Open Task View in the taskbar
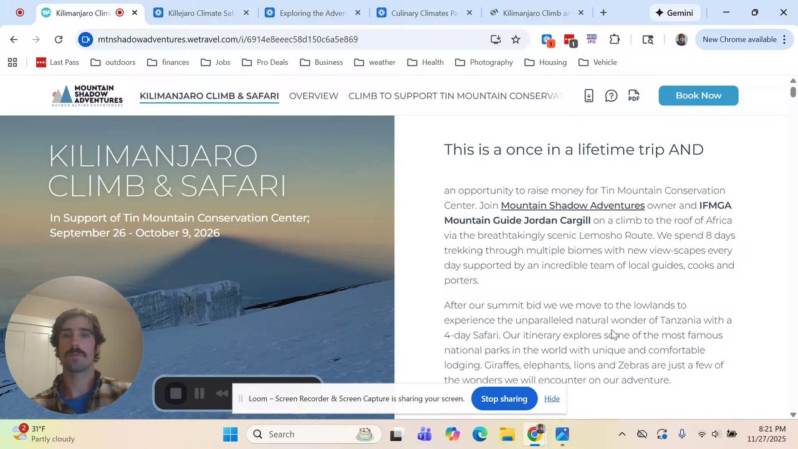This screenshot has height=449, width=798. coord(396,435)
